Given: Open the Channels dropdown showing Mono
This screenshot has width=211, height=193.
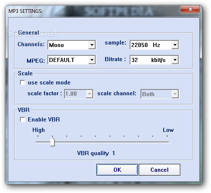Looking at the screenshot, I should [71, 45].
